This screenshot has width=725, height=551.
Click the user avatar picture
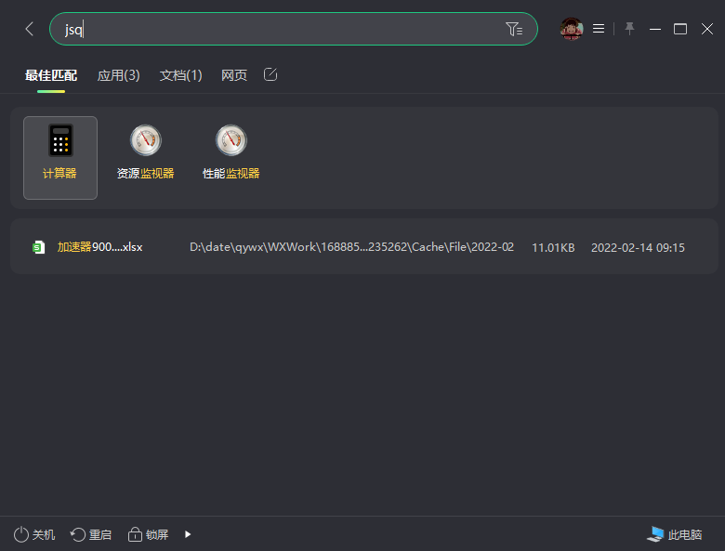click(x=572, y=29)
